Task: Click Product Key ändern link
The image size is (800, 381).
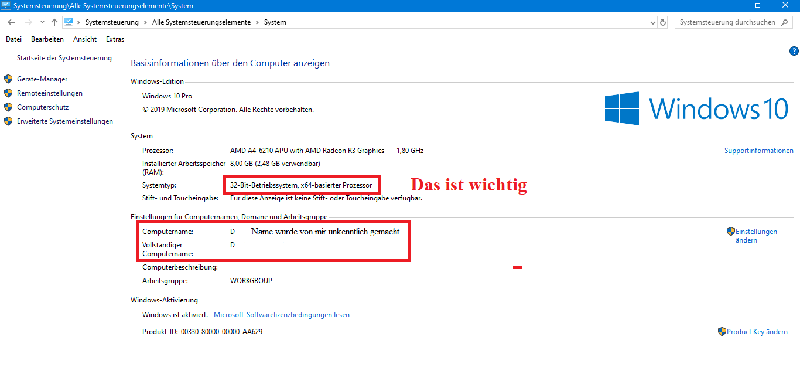Action: [x=757, y=332]
